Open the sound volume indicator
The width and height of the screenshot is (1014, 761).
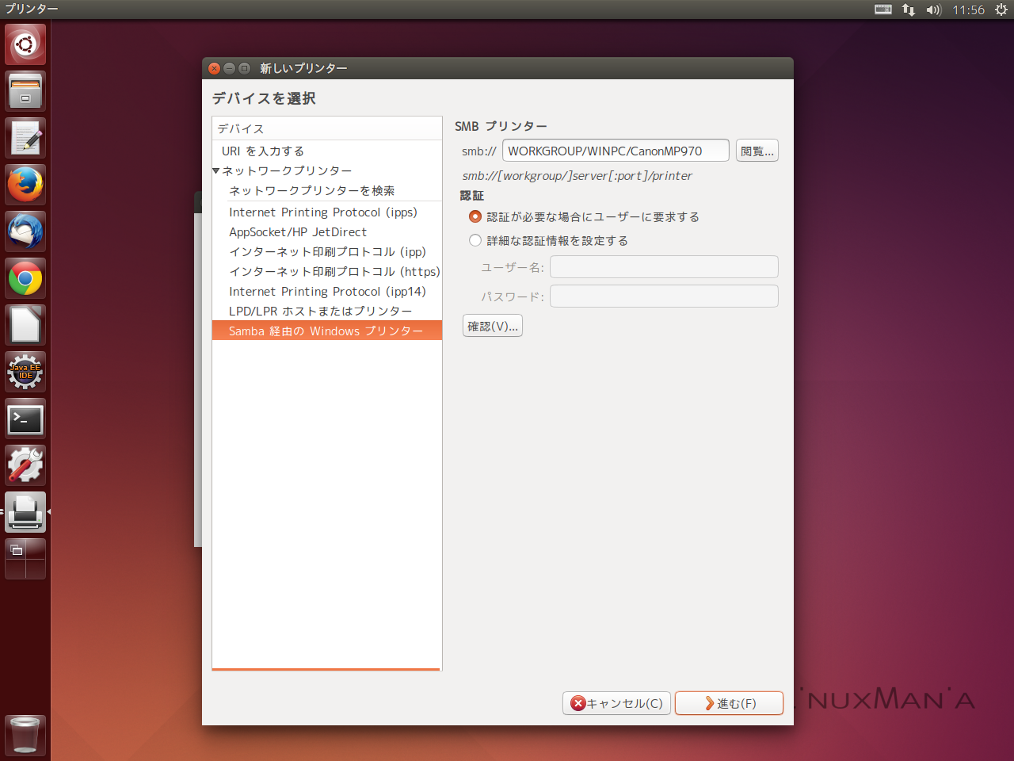point(934,10)
